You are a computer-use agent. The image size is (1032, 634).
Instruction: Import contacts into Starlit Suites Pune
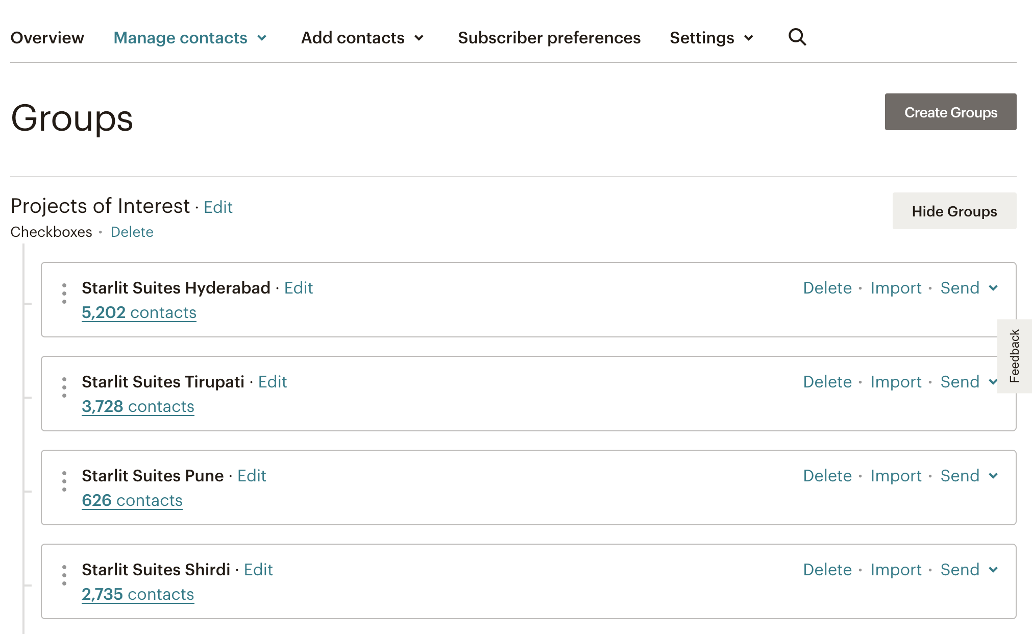(x=896, y=476)
